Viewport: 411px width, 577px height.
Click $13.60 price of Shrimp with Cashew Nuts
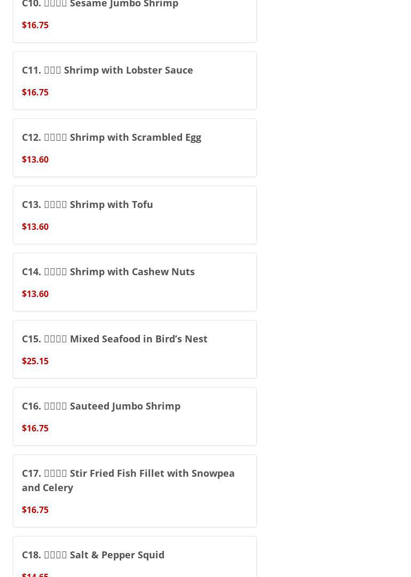(35, 294)
